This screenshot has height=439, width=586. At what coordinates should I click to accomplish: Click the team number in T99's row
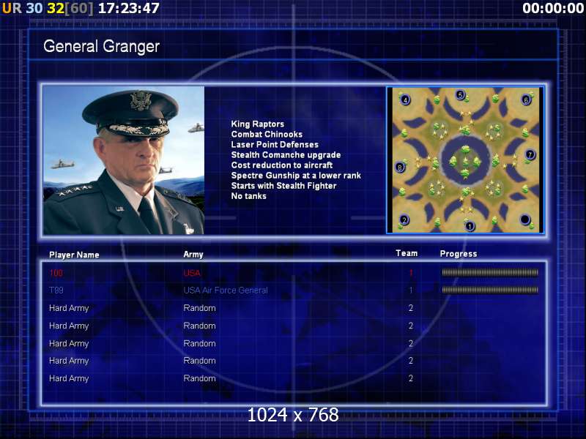[411, 290]
